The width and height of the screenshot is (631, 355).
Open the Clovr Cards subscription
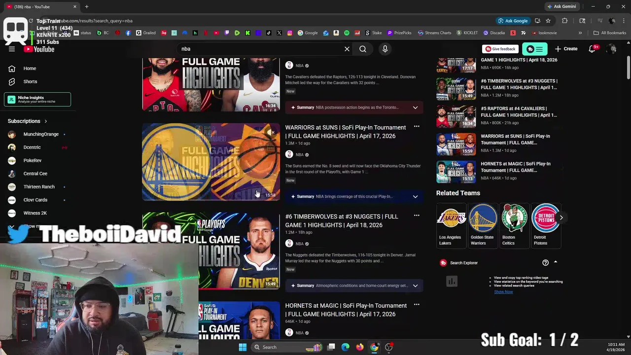pyautogui.click(x=37, y=200)
